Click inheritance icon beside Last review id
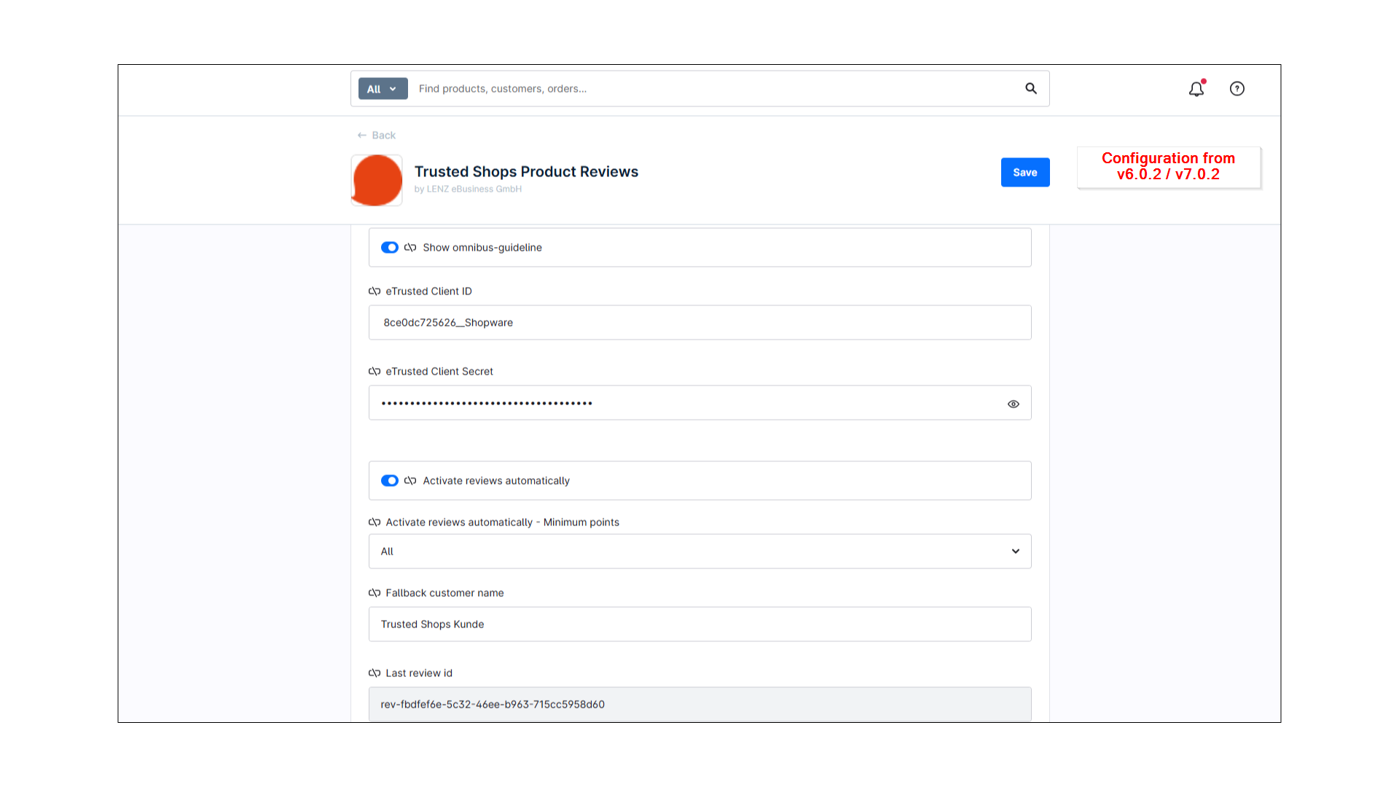This screenshot has height=787, width=1399. pyautogui.click(x=375, y=673)
